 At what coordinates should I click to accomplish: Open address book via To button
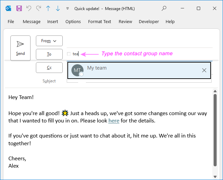[49, 54]
